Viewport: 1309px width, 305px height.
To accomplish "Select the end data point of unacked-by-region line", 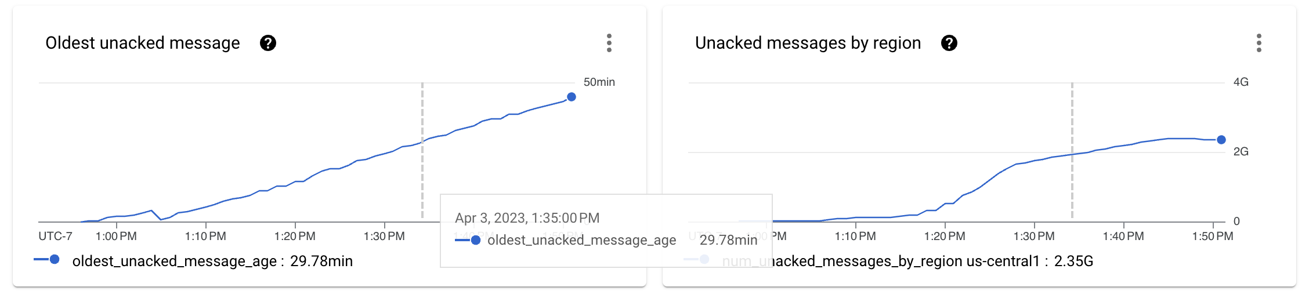I will pyautogui.click(x=1221, y=140).
